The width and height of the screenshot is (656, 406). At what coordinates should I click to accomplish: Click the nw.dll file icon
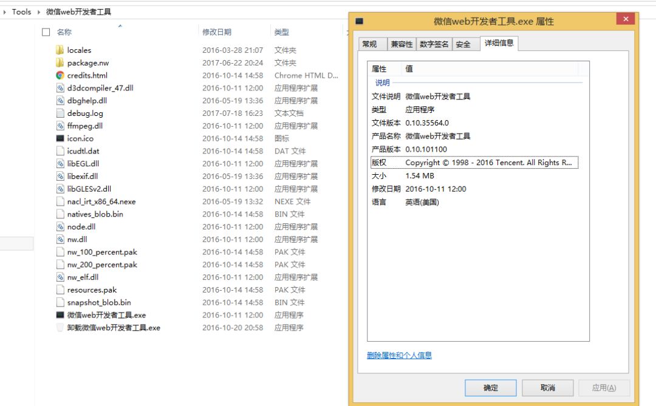pos(60,239)
